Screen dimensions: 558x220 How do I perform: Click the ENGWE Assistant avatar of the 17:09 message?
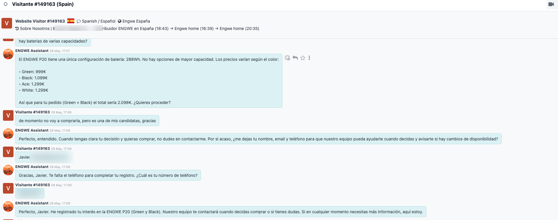[8, 206]
